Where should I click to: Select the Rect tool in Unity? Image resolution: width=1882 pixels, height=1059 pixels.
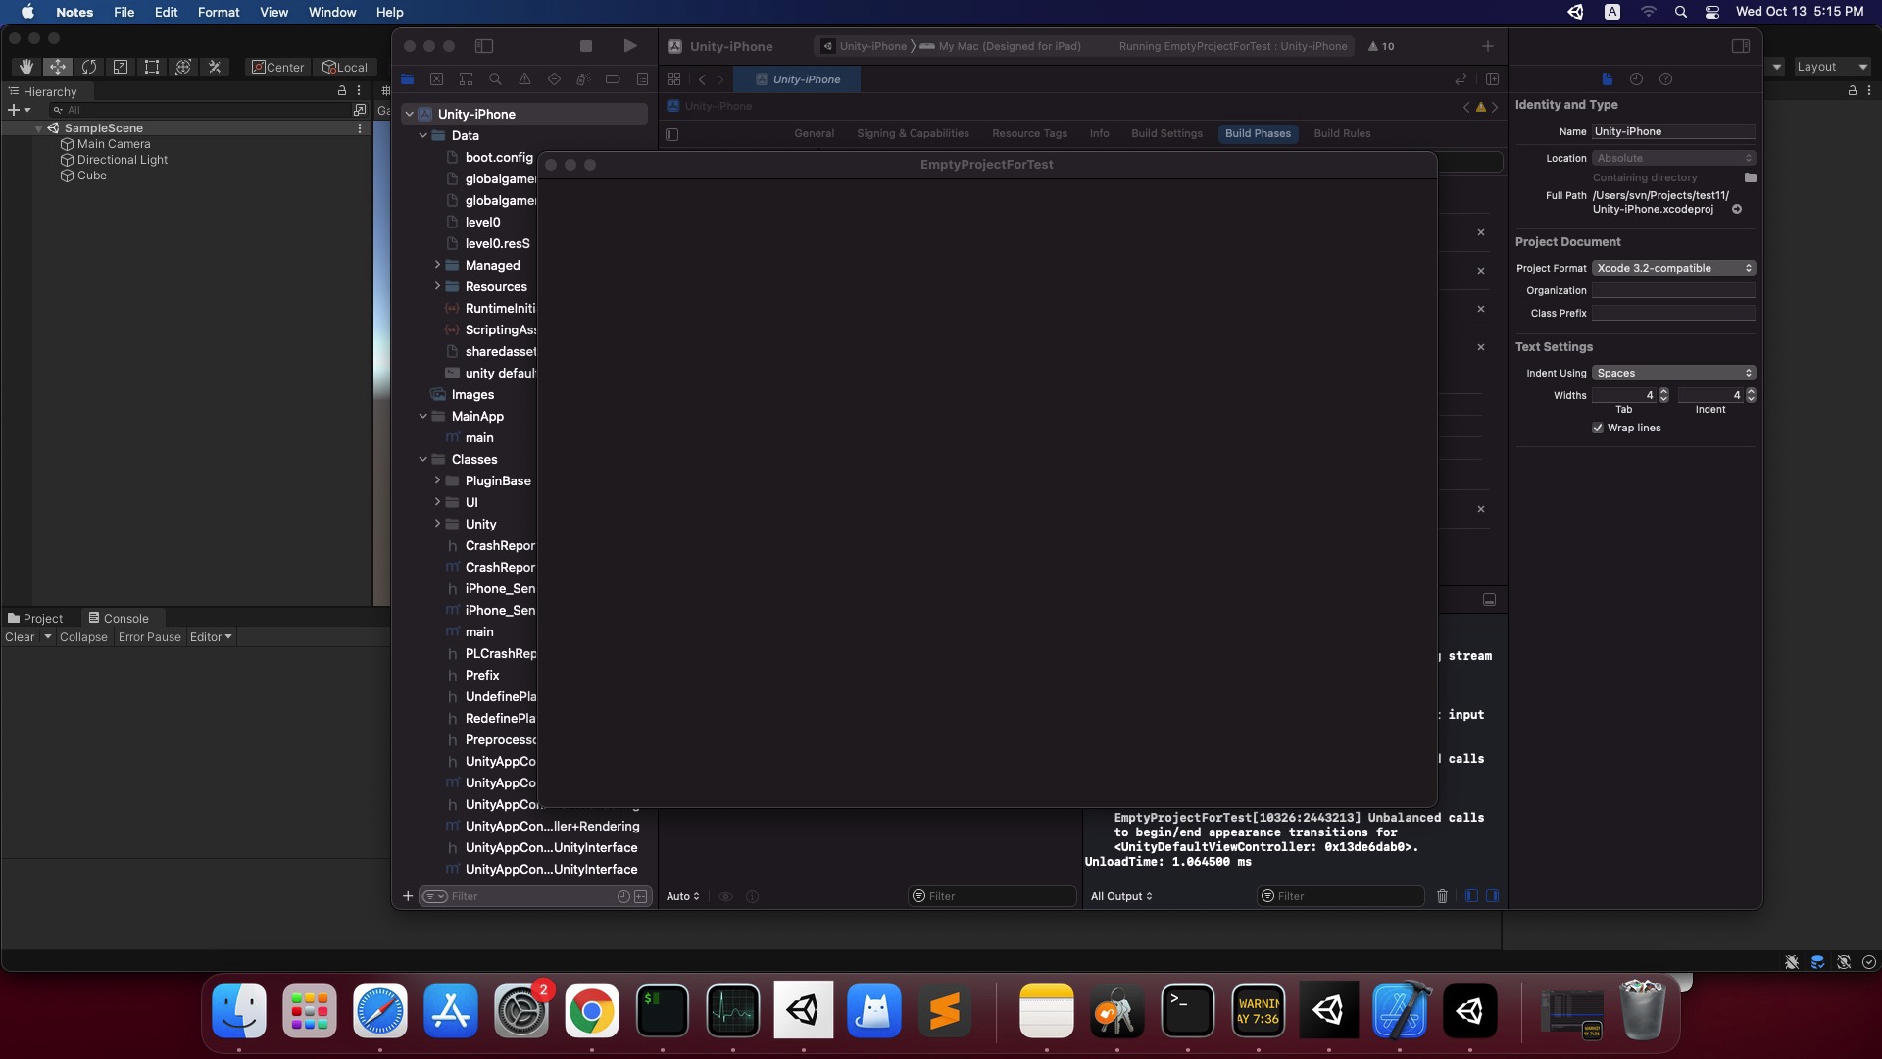pyautogui.click(x=152, y=67)
